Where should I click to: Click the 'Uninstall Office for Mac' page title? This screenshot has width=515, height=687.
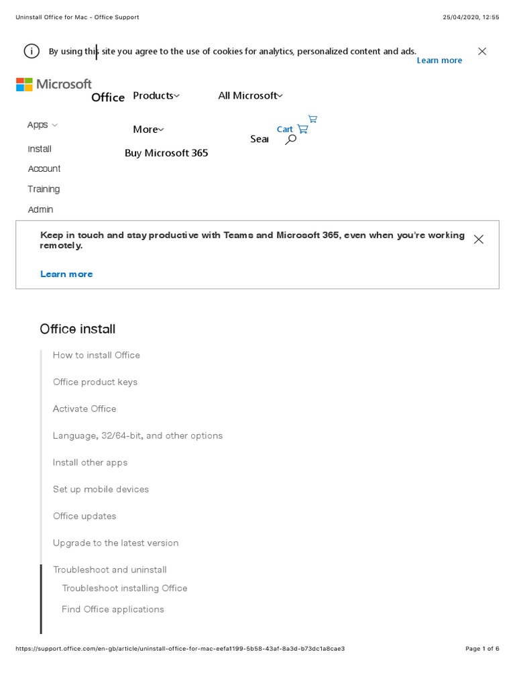(x=78, y=17)
